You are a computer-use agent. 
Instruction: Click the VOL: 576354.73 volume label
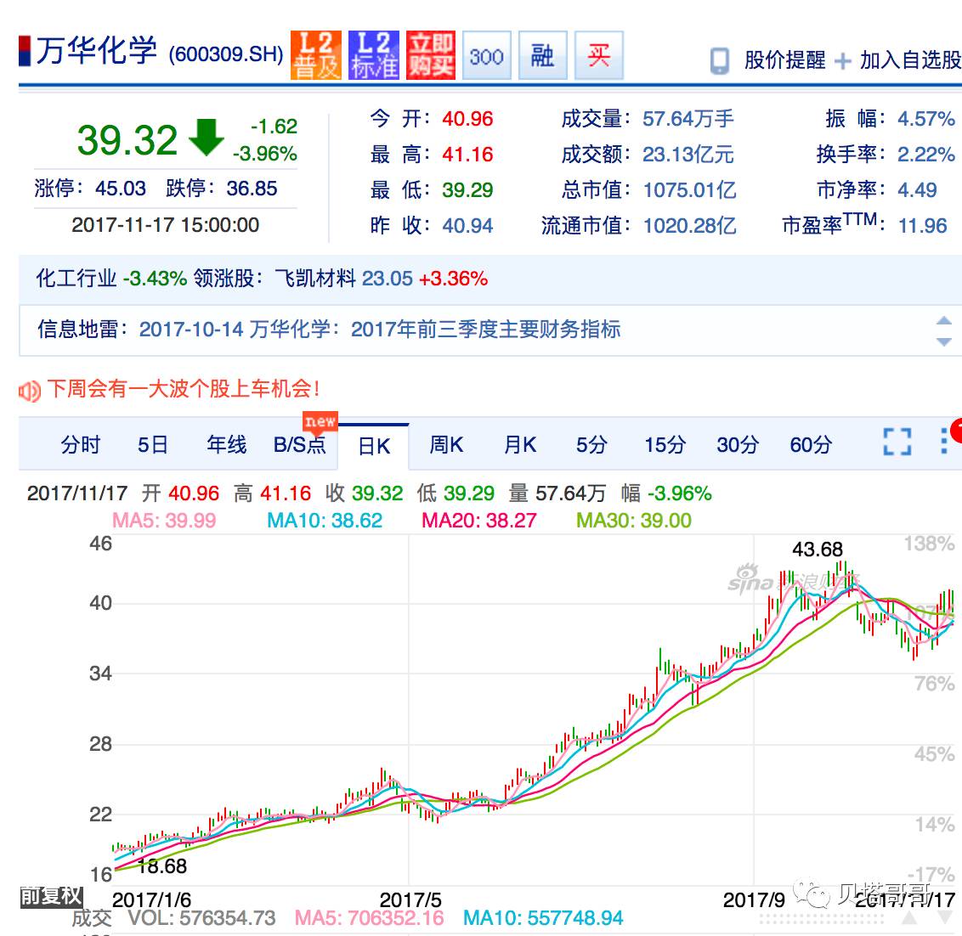(x=202, y=918)
